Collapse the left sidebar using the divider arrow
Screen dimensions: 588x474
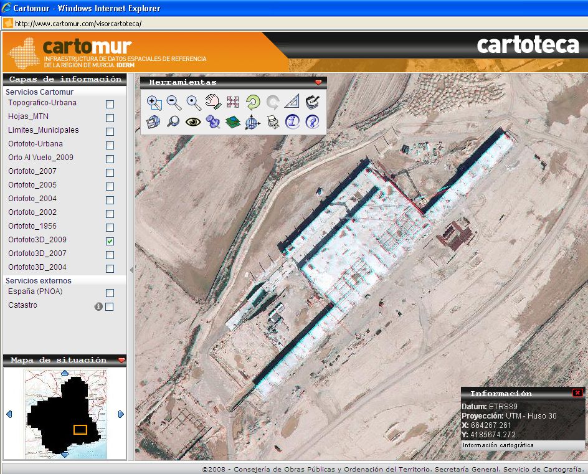pyautogui.click(x=131, y=270)
